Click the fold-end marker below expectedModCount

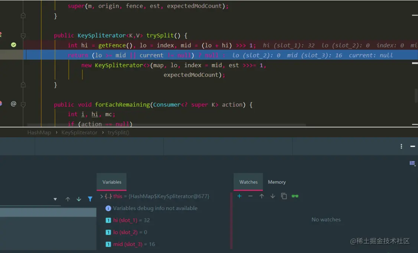pos(23,85)
